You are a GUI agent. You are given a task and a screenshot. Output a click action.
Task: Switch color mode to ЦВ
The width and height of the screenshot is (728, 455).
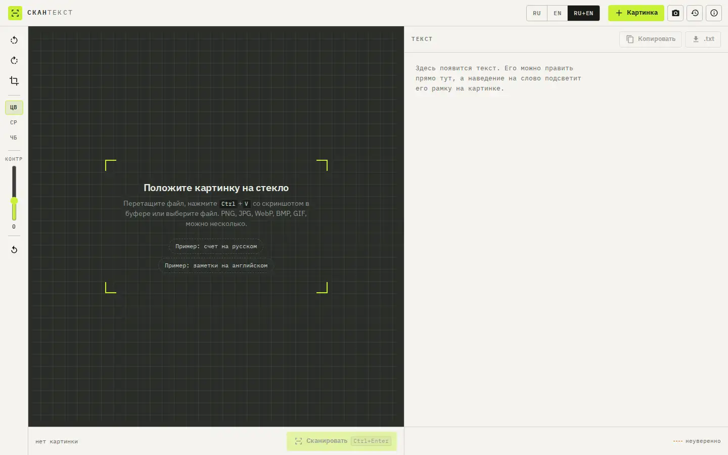(x=14, y=107)
